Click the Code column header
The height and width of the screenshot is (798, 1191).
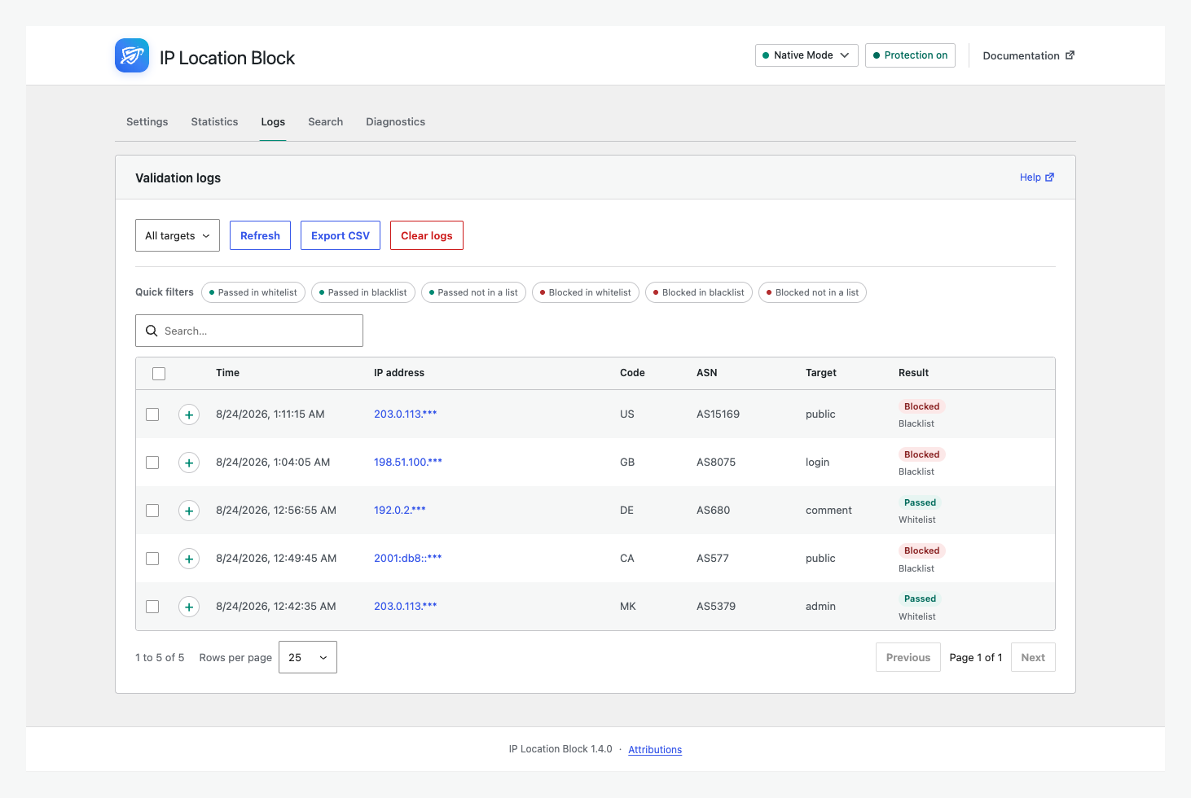[x=632, y=373]
